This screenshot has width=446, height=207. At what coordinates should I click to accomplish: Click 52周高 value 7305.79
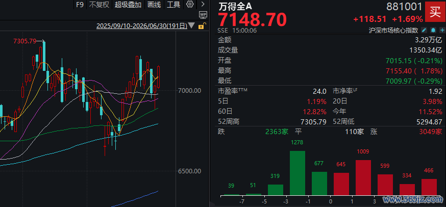coord(313,122)
